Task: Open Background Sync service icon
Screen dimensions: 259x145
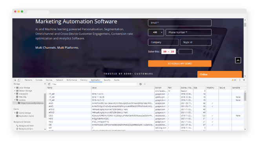Action: tap(17, 129)
